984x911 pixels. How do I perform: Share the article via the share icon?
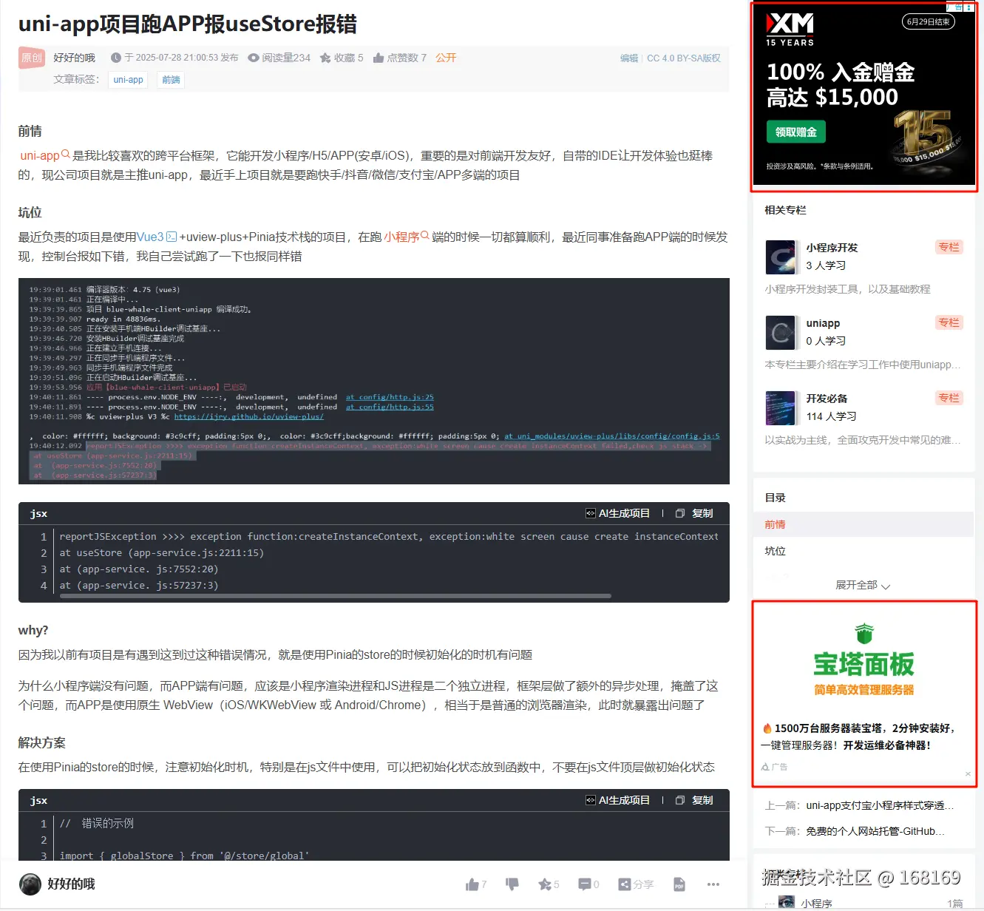(636, 884)
